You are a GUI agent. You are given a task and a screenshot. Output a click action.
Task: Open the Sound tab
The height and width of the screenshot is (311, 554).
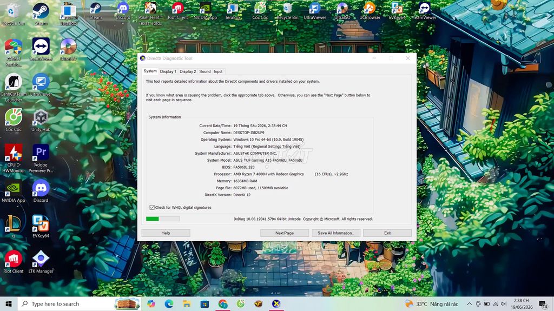(x=205, y=71)
